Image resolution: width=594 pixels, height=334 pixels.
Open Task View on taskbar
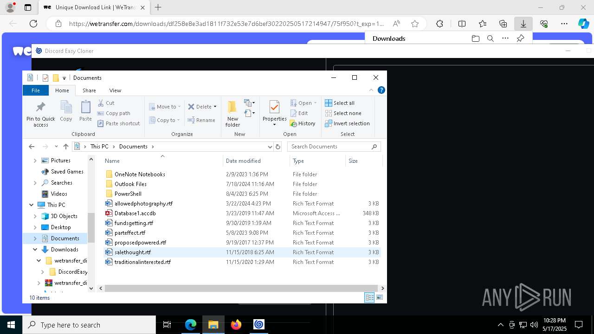pos(167,325)
